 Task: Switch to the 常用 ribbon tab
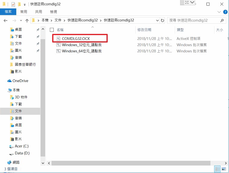[x=23, y=12]
